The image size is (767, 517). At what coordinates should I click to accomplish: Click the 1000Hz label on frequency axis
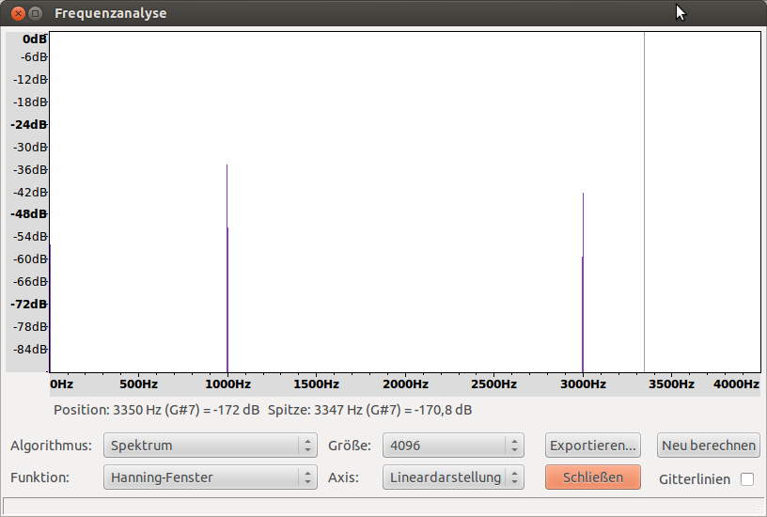228,384
